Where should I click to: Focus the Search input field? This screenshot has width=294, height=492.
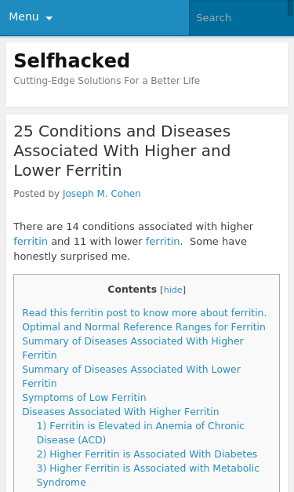240,17
